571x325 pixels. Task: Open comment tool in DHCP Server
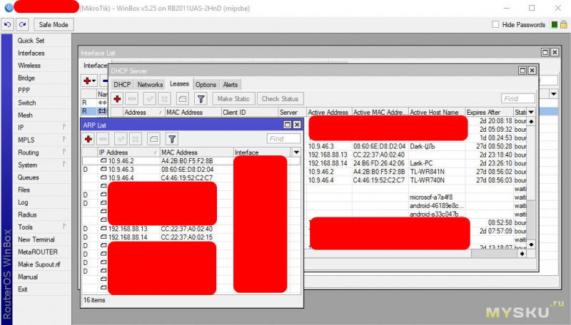pyautogui.click(x=183, y=98)
